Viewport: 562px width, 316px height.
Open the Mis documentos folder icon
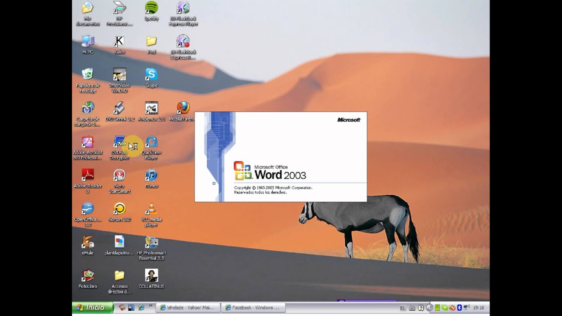tap(88, 13)
